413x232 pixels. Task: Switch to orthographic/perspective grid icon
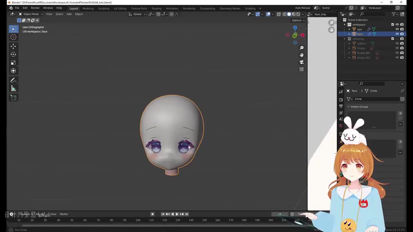pos(301,69)
